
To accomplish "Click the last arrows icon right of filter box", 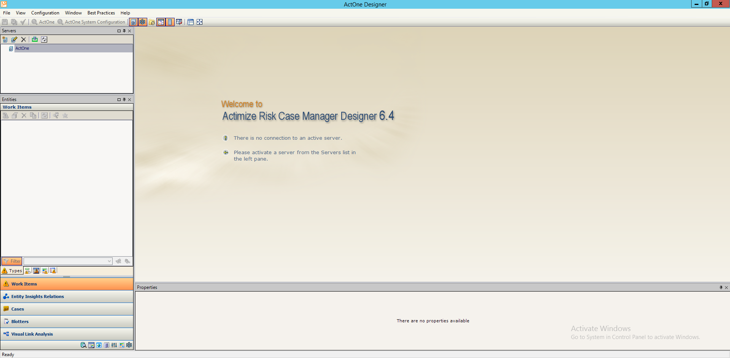I will tap(127, 261).
